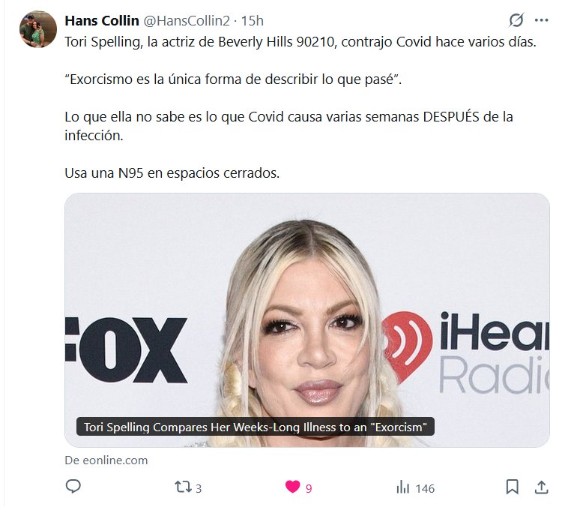Click the Exorcismo quote line in tweet
The image size is (565, 507).
click(233, 79)
